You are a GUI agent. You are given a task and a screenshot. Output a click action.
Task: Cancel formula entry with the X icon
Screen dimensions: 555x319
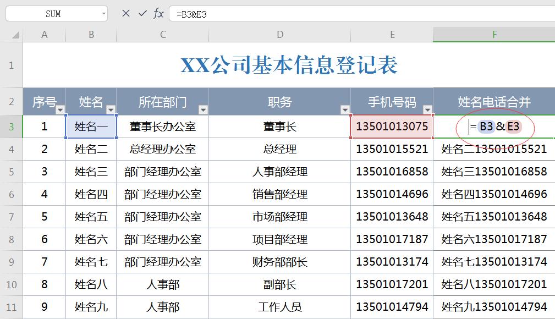tap(128, 14)
